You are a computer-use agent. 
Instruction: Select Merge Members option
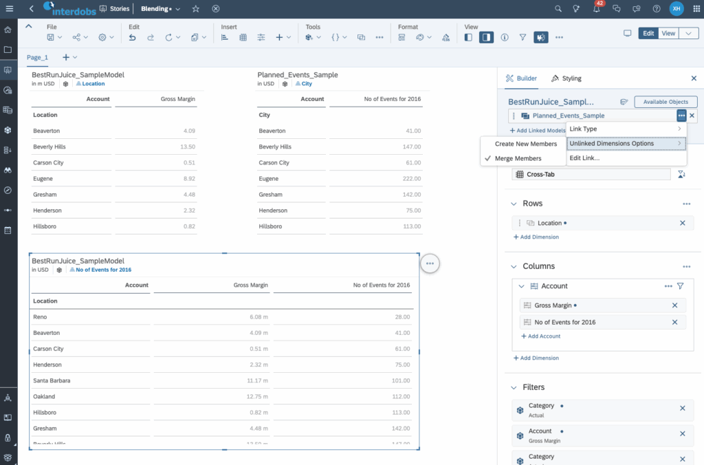(x=518, y=158)
